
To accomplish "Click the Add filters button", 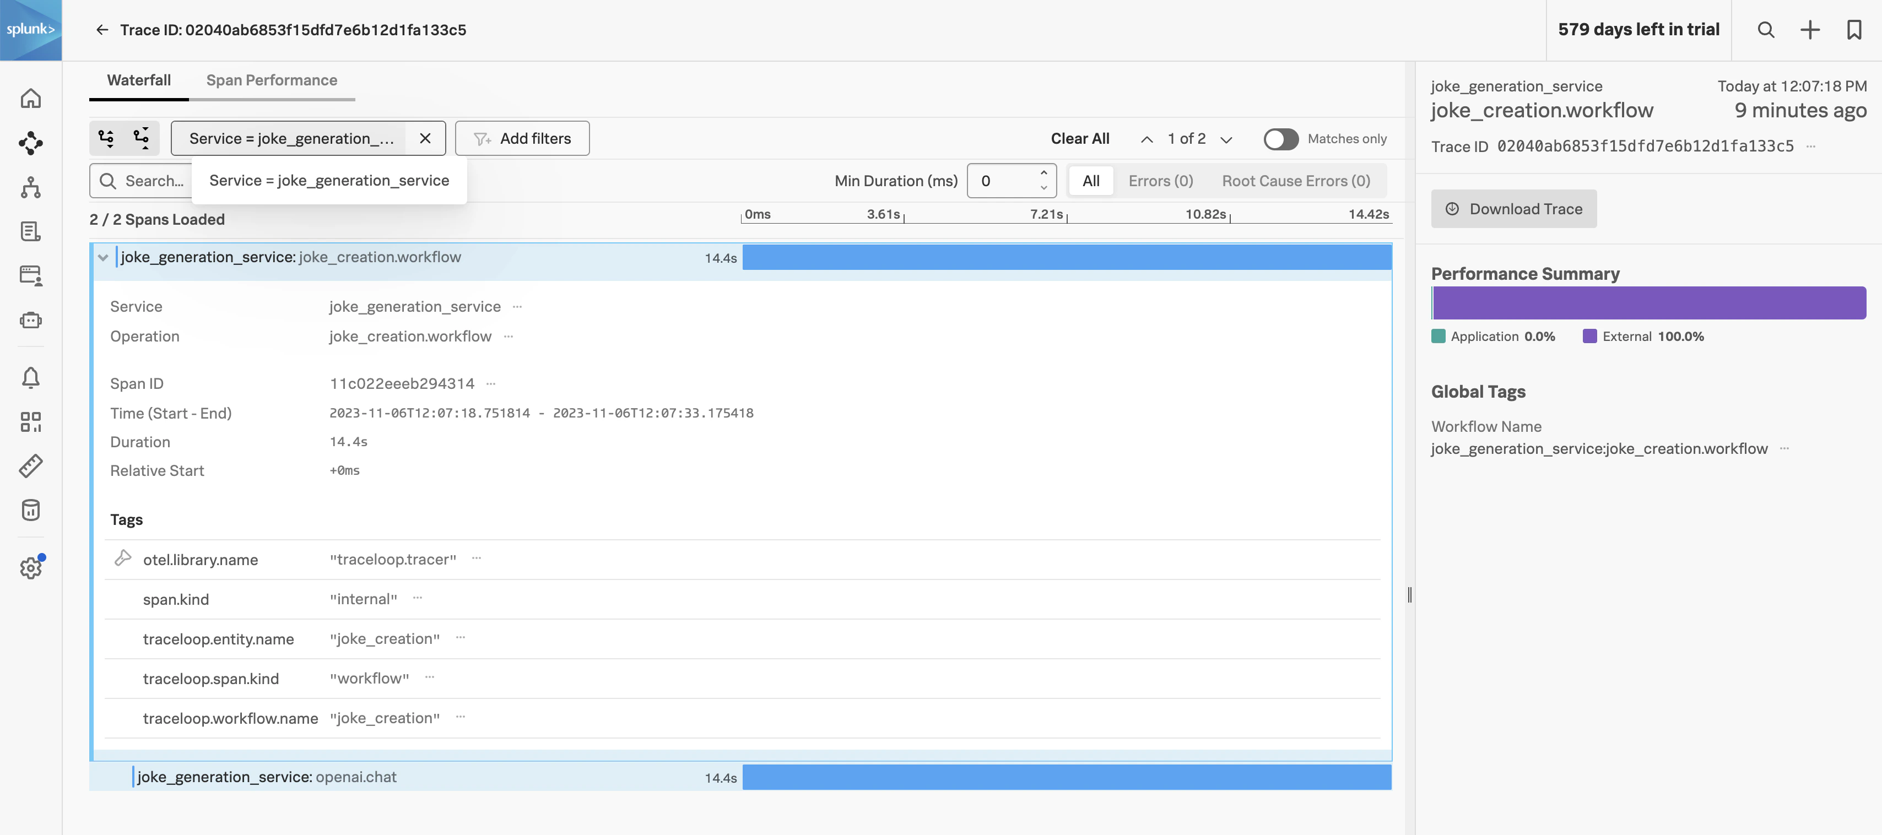I will (522, 139).
